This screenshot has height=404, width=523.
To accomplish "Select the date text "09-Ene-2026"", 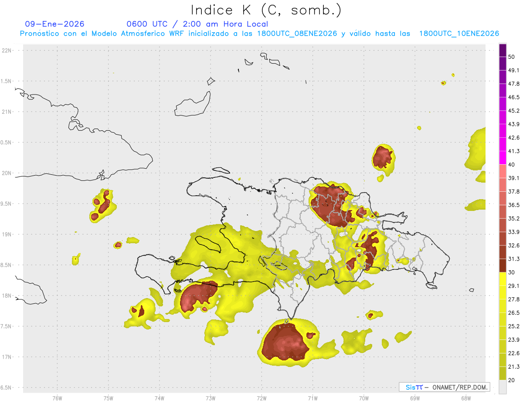I will (55, 24).
